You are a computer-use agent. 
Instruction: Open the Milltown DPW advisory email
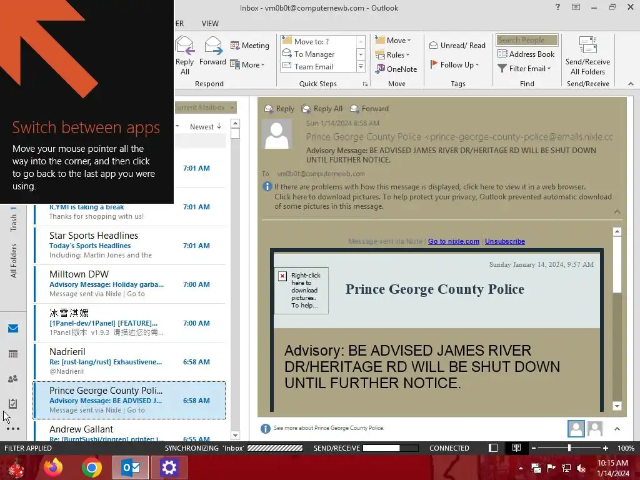pyautogui.click(x=129, y=284)
